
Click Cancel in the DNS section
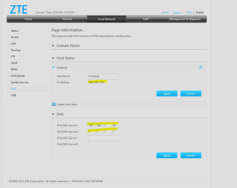click(x=191, y=155)
